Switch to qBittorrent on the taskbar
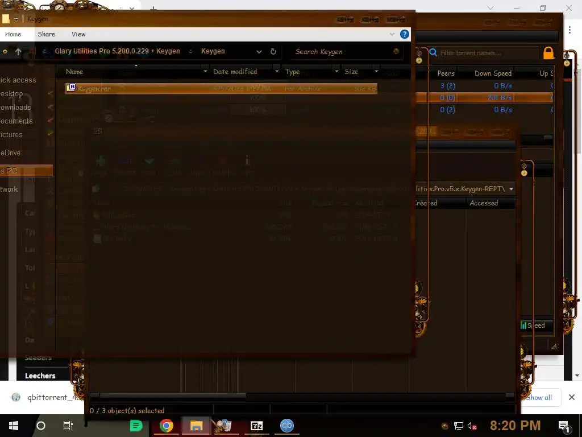Image resolution: width=582 pixels, height=437 pixels. pos(286,426)
